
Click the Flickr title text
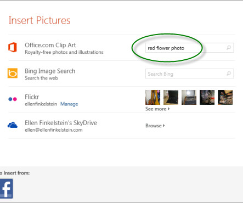[32, 97]
